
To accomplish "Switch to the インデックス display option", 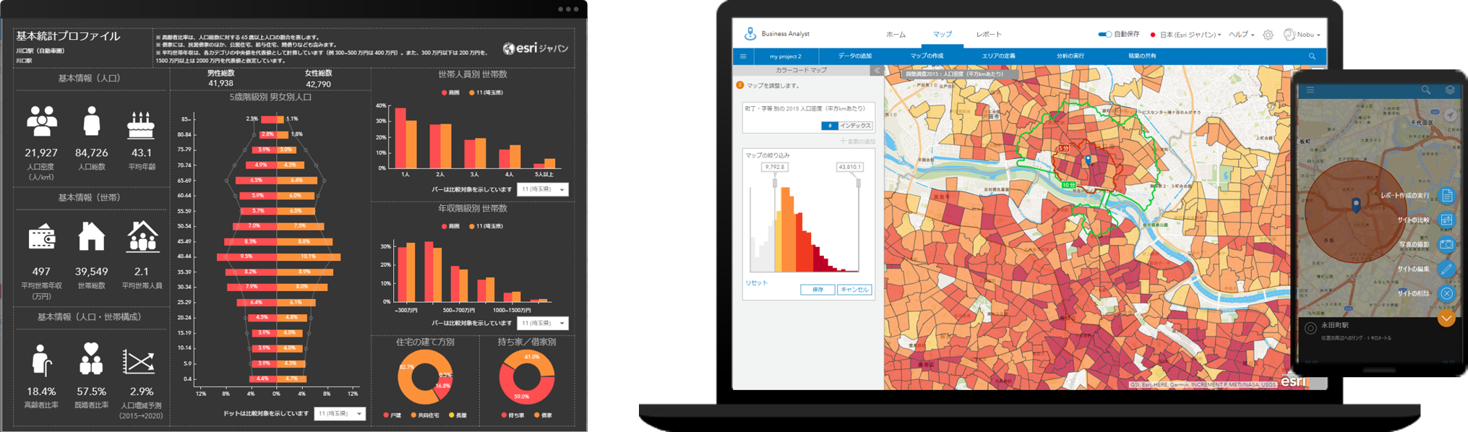I will coord(855,126).
